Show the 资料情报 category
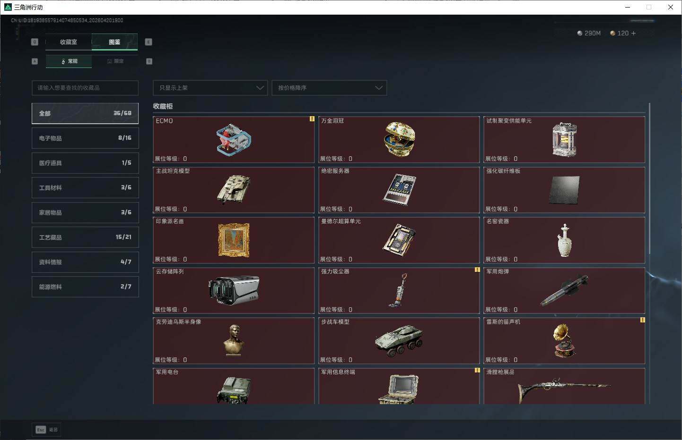 [85, 262]
